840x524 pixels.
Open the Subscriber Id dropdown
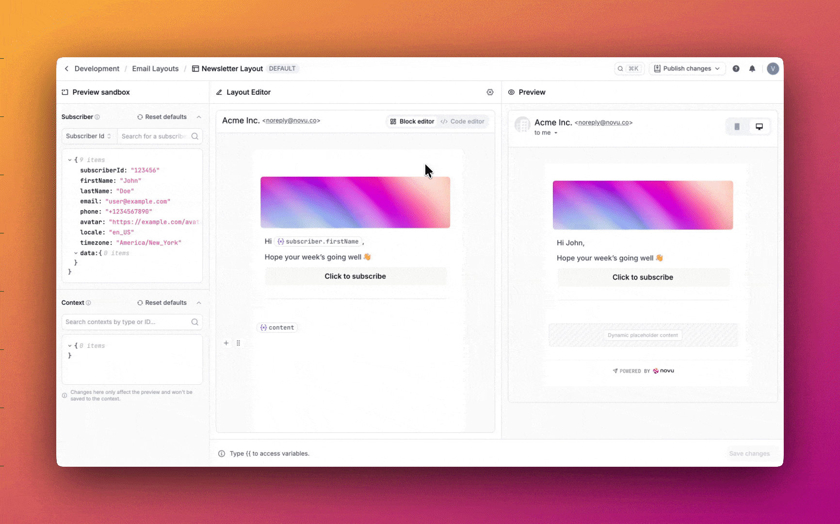89,136
